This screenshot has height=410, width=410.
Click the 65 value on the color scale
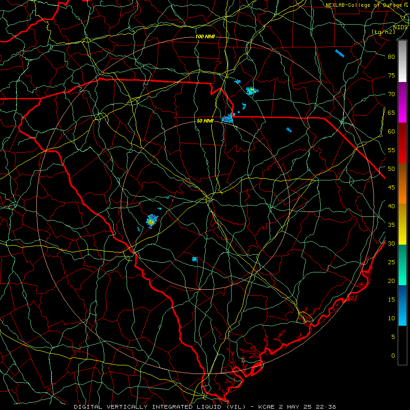coord(391,113)
